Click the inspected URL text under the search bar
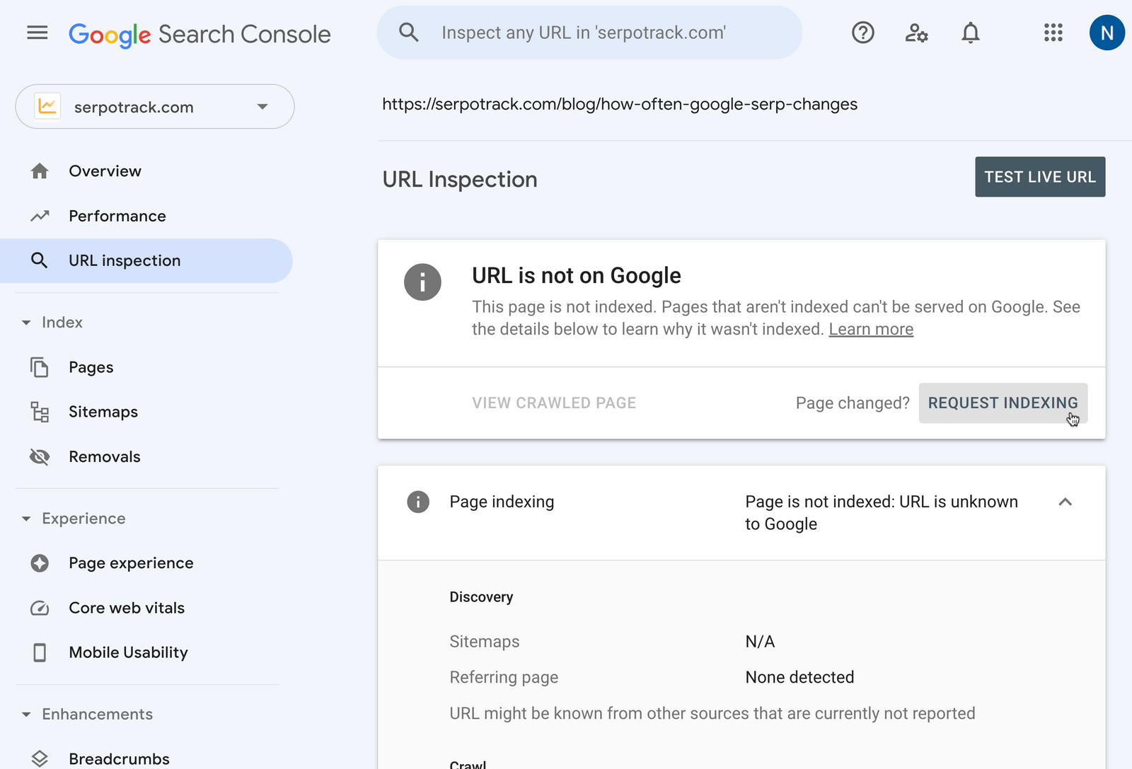Screen dimensions: 1132x769 point(620,105)
